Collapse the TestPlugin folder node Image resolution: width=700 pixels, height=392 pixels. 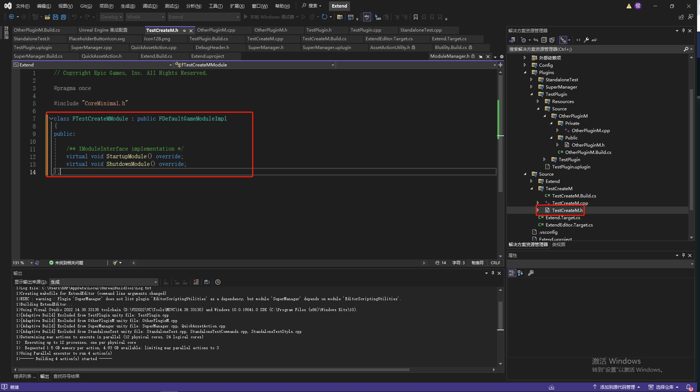(532, 94)
